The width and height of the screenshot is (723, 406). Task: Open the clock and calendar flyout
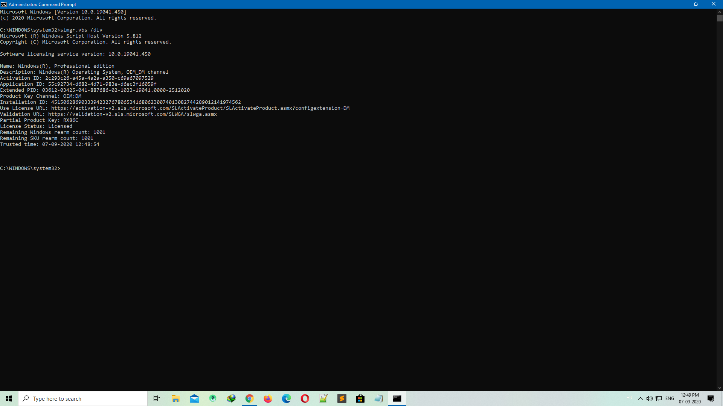tap(690, 398)
